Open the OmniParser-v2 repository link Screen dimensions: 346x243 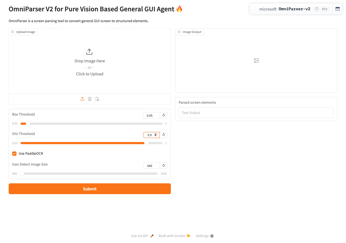pos(294,9)
